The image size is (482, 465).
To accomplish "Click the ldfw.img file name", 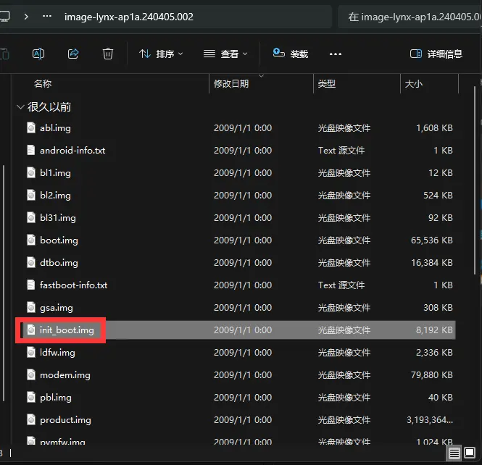I will 57,353.
